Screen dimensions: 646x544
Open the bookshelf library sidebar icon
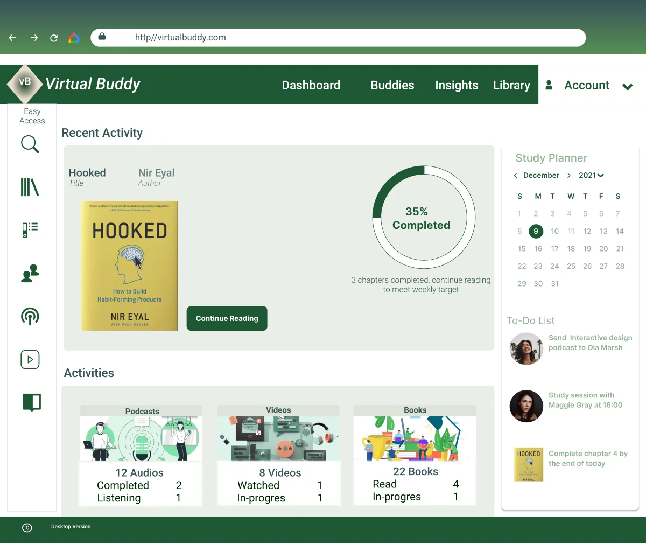[30, 187]
